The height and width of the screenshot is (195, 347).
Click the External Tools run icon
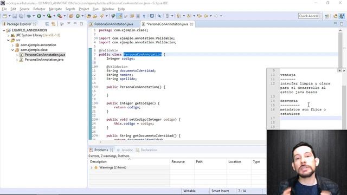click(60, 16)
